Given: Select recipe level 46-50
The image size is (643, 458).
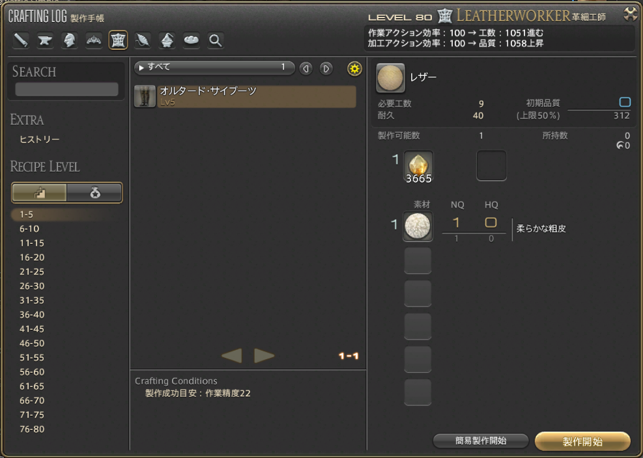Looking at the screenshot, I should [x=31, y=343].
